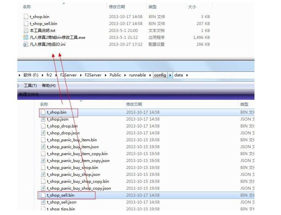Image resolution: width=281 pixels, height=215 pixels.
Task: Open the 帮助(H) menu
Action: pos(49,86)
